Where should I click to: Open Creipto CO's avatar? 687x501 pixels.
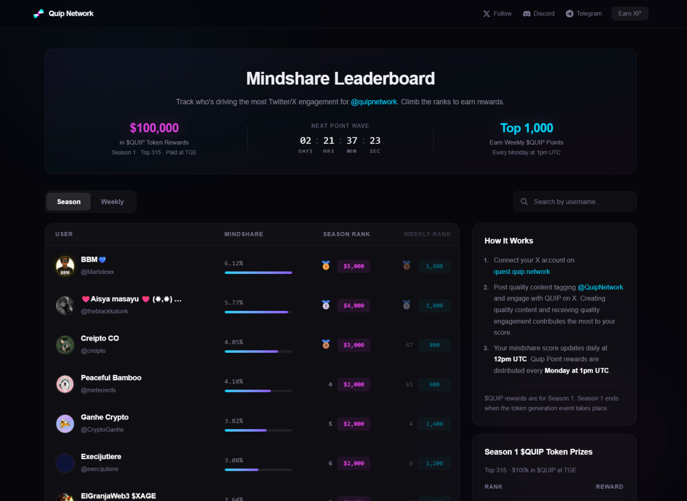point(65,345)
